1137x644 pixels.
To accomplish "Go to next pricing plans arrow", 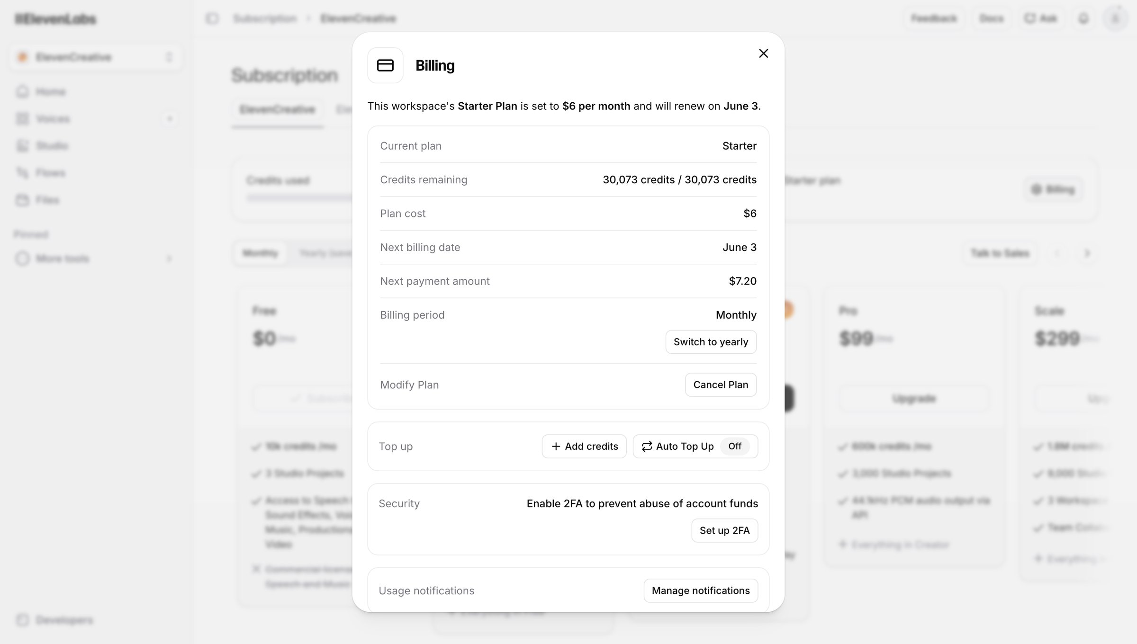I will pyautogui.click(x=1087, y=253).
